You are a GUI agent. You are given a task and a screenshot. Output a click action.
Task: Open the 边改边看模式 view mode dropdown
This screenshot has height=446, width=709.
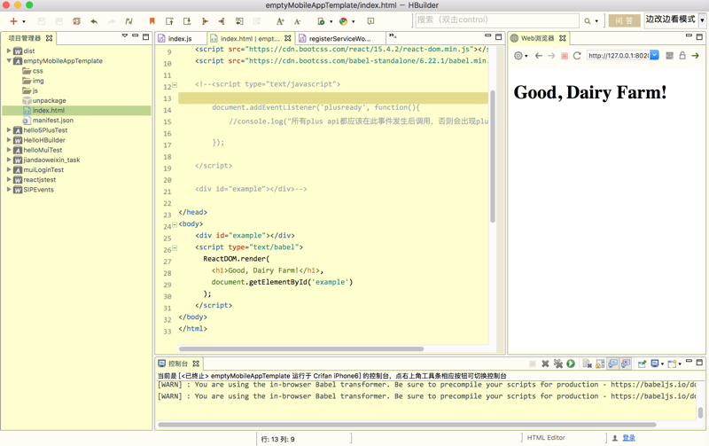(x=702, y=20)
